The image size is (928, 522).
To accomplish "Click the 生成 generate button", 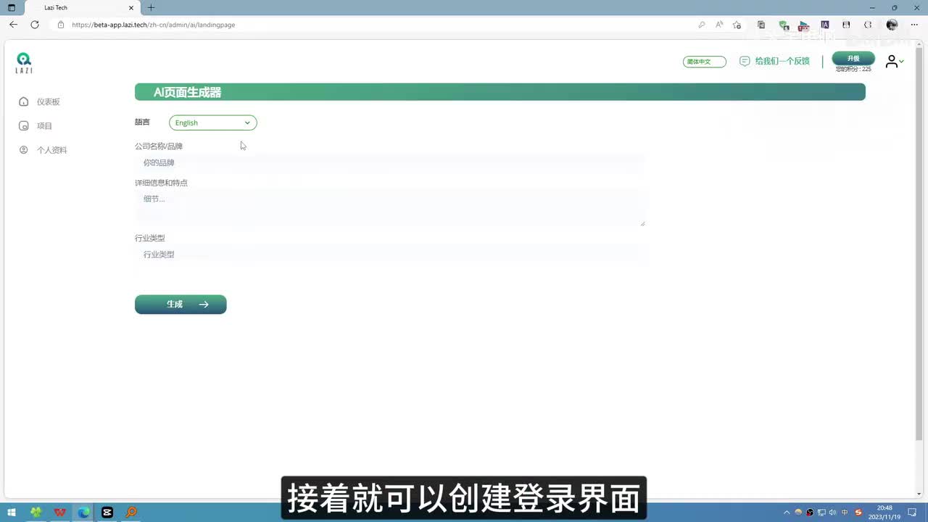I will 181,304.
